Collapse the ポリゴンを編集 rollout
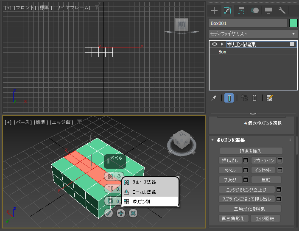299x231 pixels. 212,140
